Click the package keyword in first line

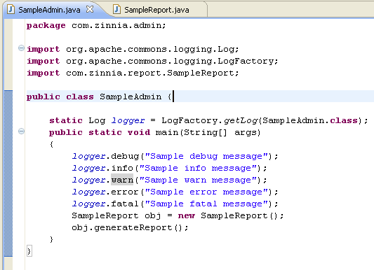tap(46, 25)
